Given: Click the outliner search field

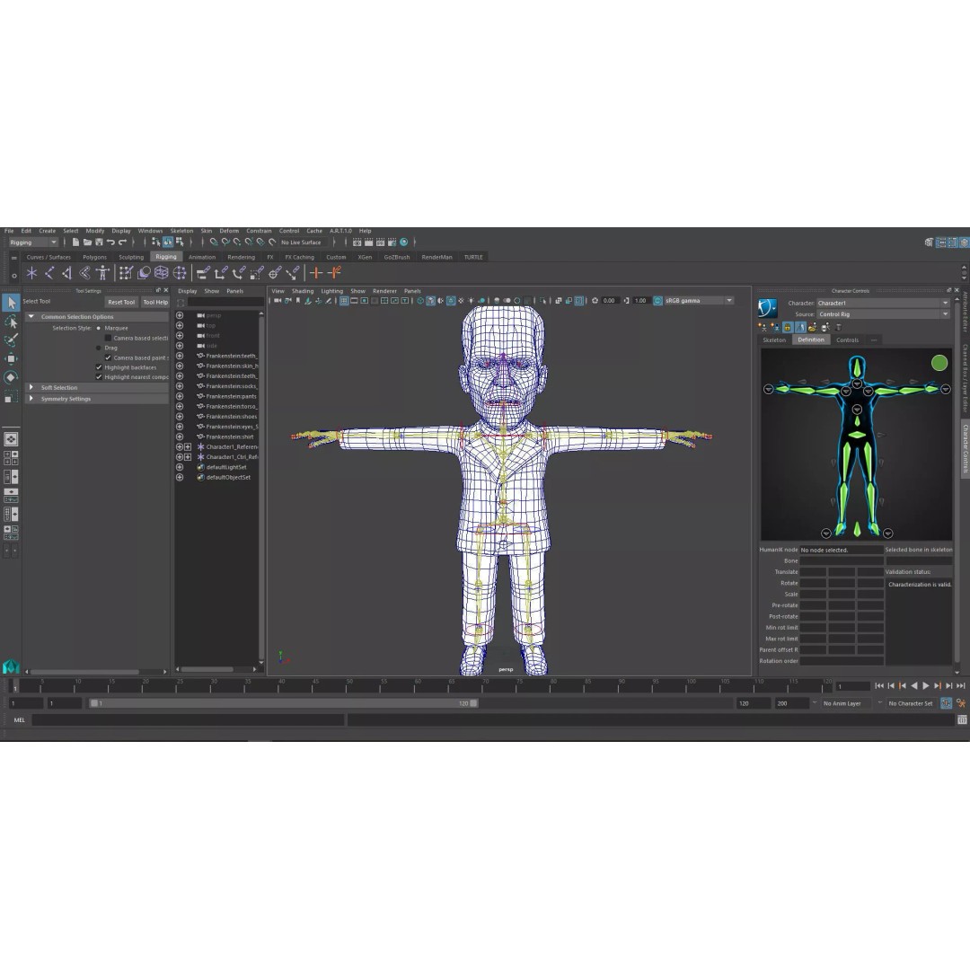Looking at the screenshot, I should 225,302.
